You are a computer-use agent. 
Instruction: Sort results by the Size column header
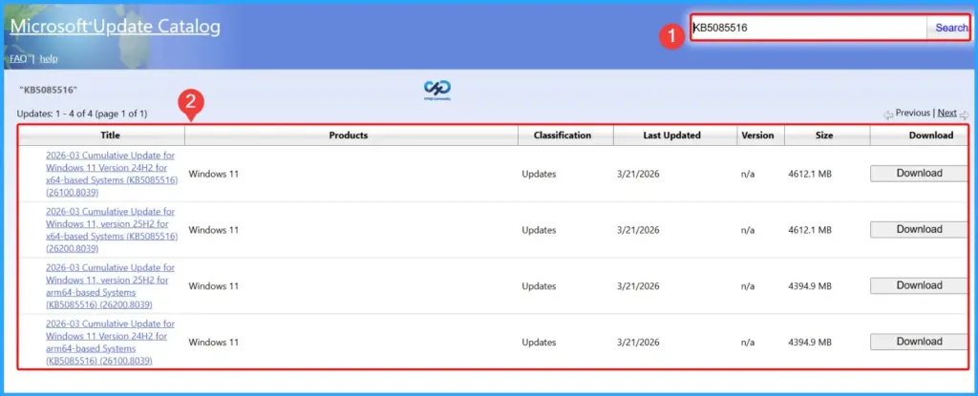pyautogui.click(x=823, y=135)
